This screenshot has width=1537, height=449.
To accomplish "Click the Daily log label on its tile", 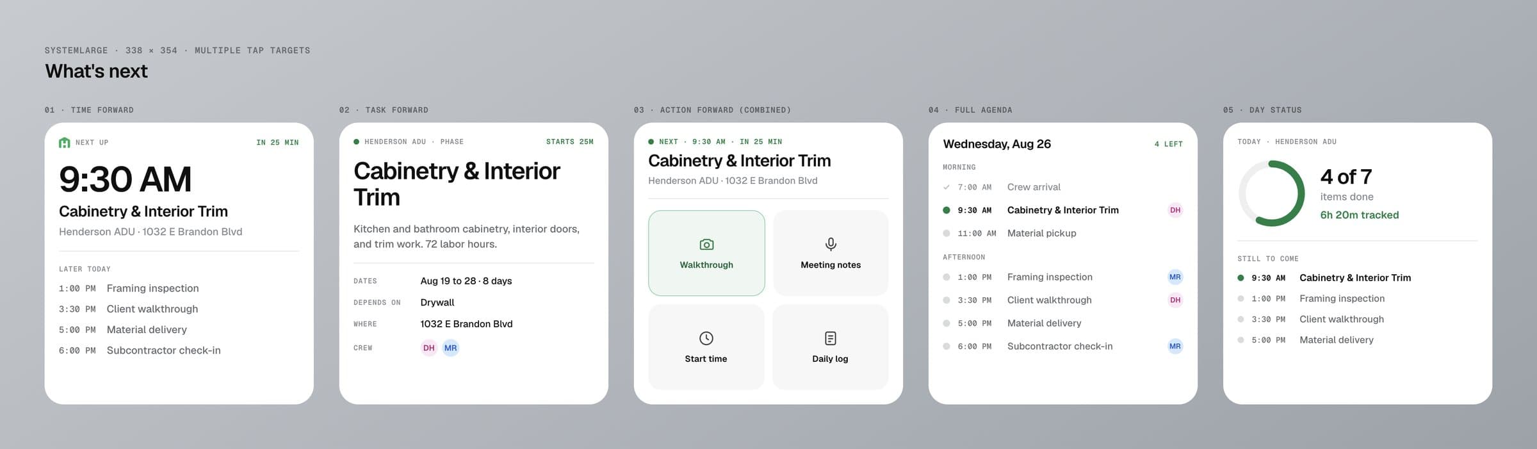I will (830, 359).
